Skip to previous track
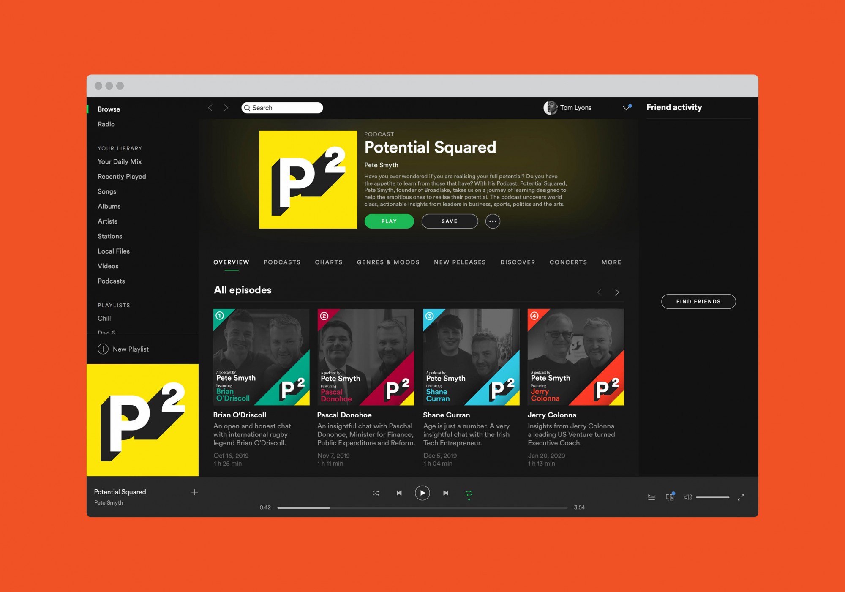Image resolution: width=845 pixels, height=592 pixels. (x=399, y=493)
